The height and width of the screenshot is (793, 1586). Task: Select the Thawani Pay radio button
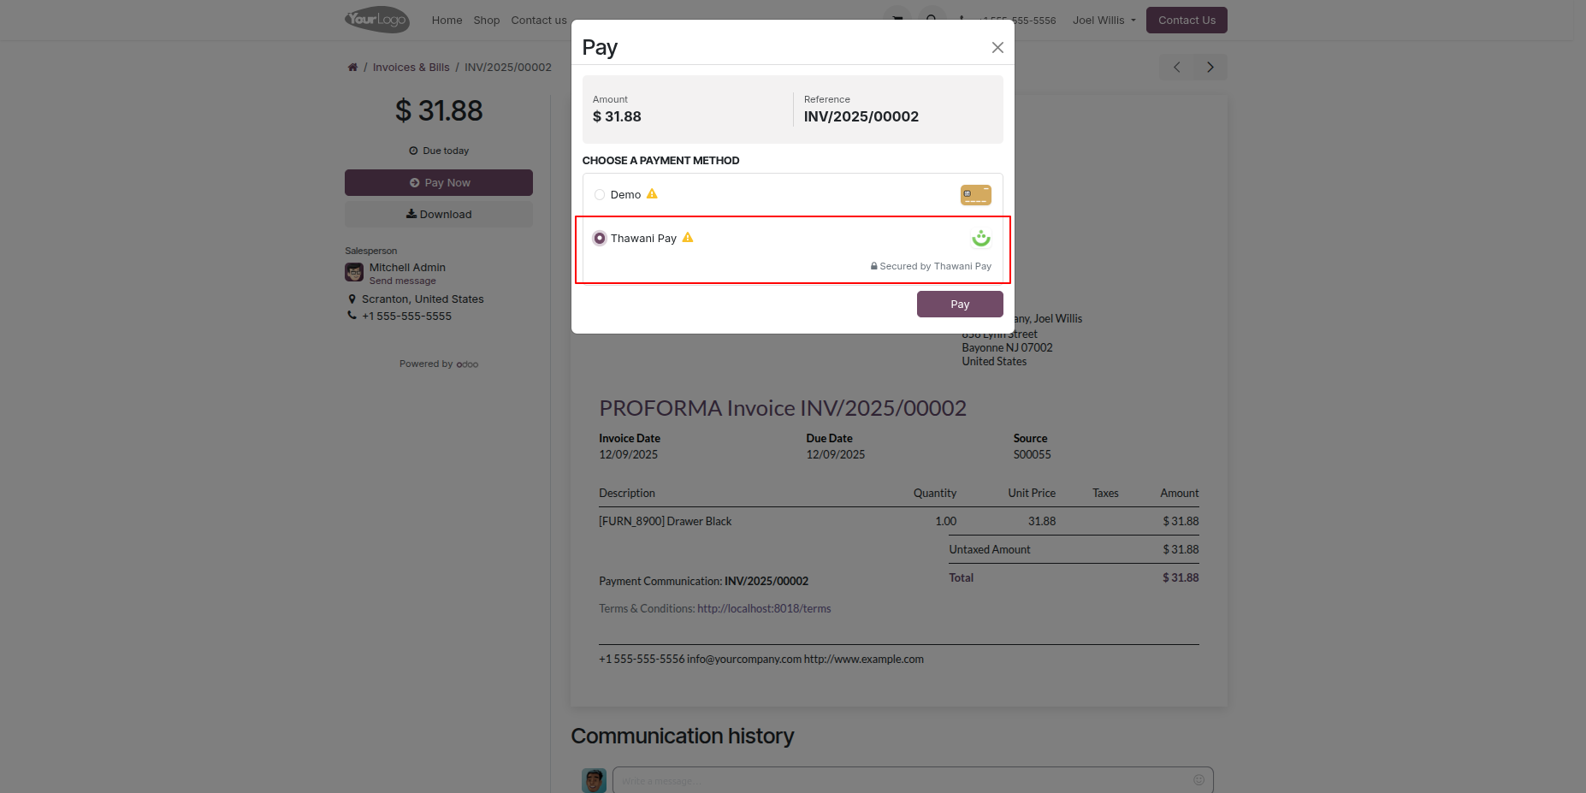pyautogui.click(x=600, y=239)
